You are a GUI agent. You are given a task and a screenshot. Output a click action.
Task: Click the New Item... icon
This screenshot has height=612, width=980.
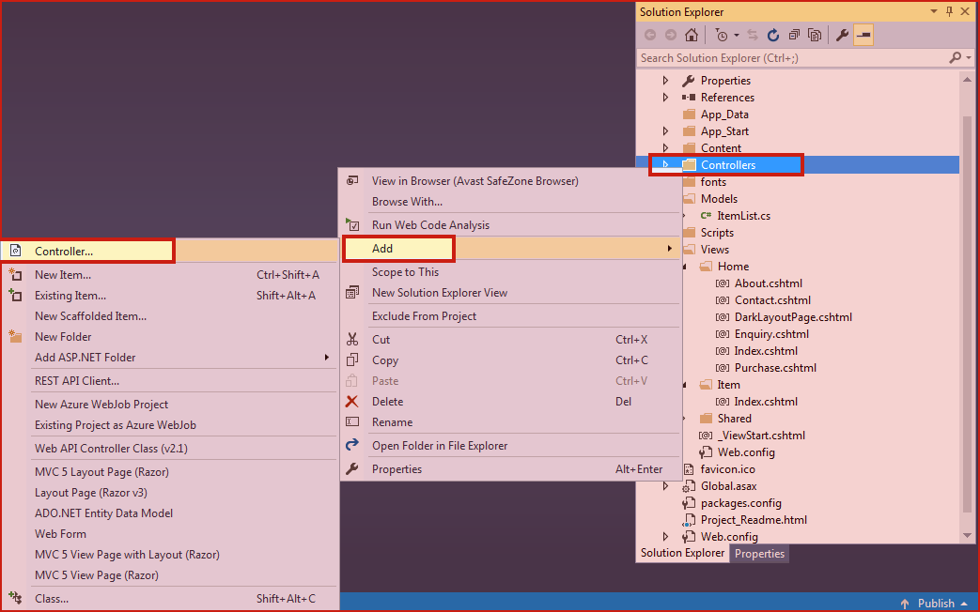tap(15, 274)
